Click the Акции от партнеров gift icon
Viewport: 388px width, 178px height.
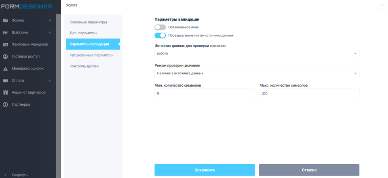(6, 92)
